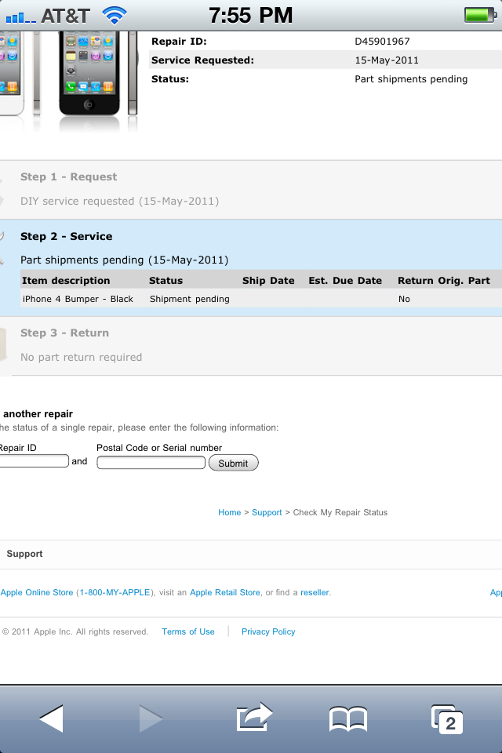Viewport: 502px width, 753px height.
Task: Open the Apple Retail Store link
Action: 225,593
